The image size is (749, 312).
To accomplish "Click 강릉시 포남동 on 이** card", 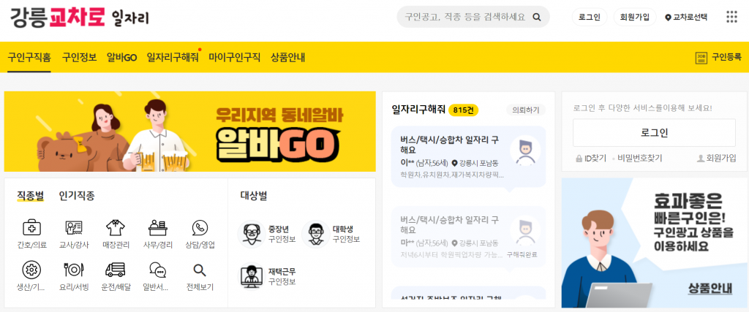I will (478, 163).
